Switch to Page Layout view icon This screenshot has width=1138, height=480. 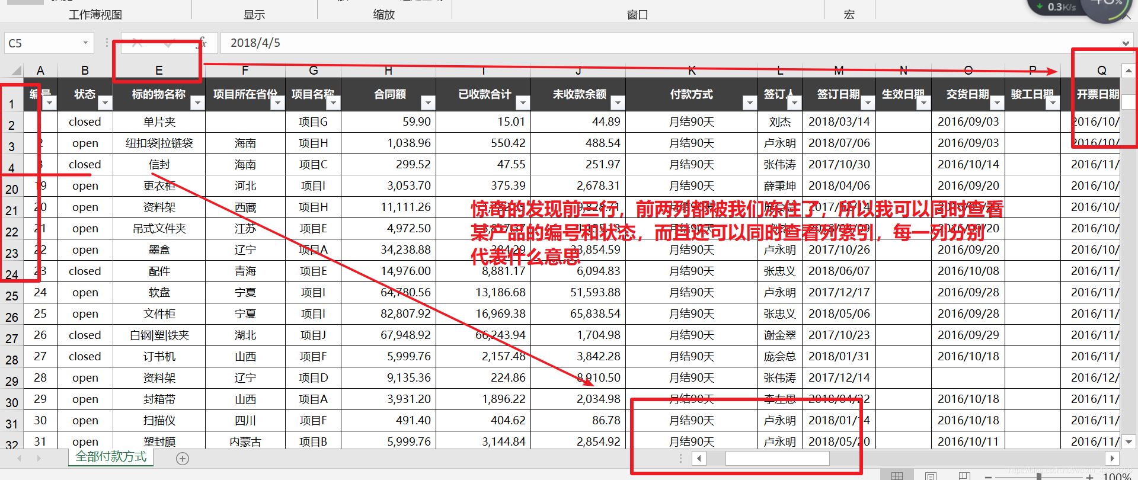pyautogui.click(x=931, y=476)
